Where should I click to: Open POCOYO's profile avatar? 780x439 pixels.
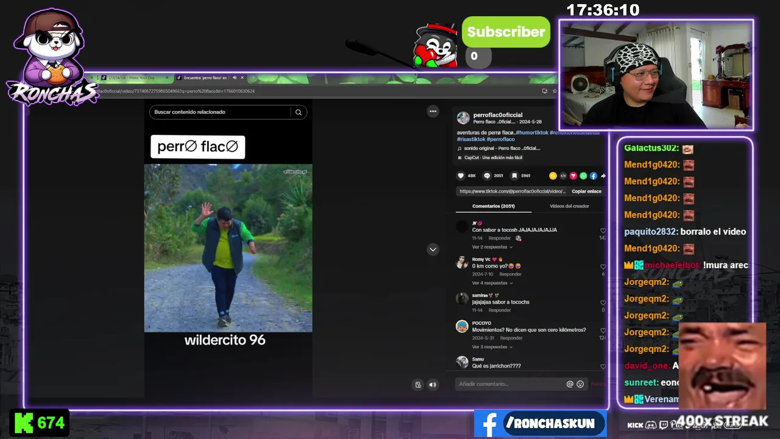tap(463, 326)
